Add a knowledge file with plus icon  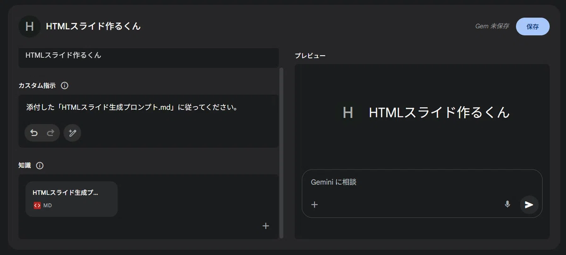click(266, 226)
